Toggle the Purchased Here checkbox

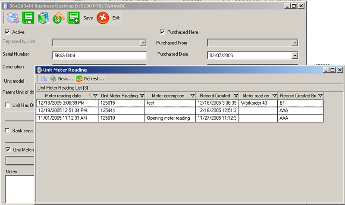coord(162,32)
